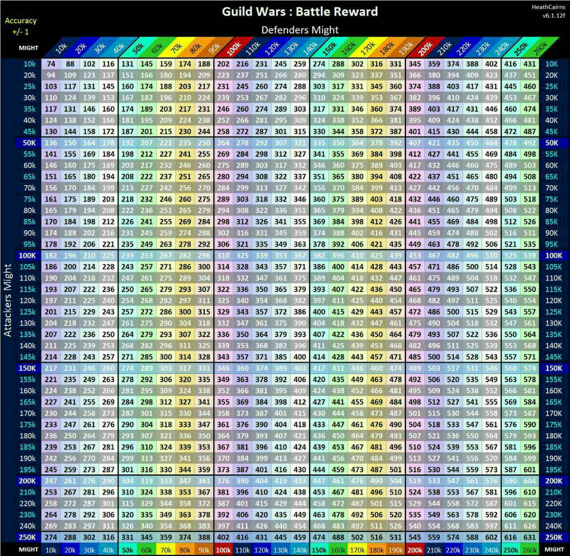
Task: Click value 601 in the 195k row, 260k column
Action: [529, 470]
